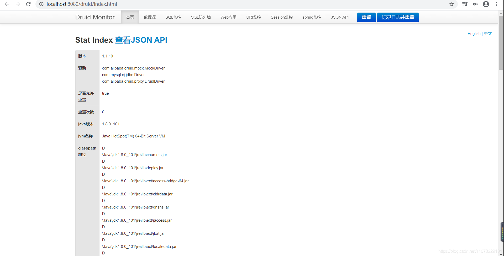Reload the current page
This screenshot has width=504, height=256.
tap(28, 4)
